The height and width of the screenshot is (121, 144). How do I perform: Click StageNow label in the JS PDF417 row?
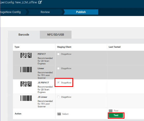click(66, 83)
